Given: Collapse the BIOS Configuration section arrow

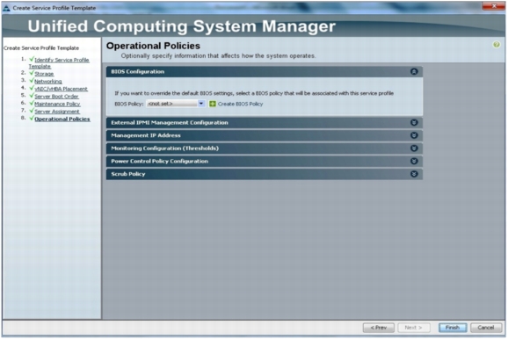Looking at the screenshot, I should pyautogui.click(x=414, y=71).
